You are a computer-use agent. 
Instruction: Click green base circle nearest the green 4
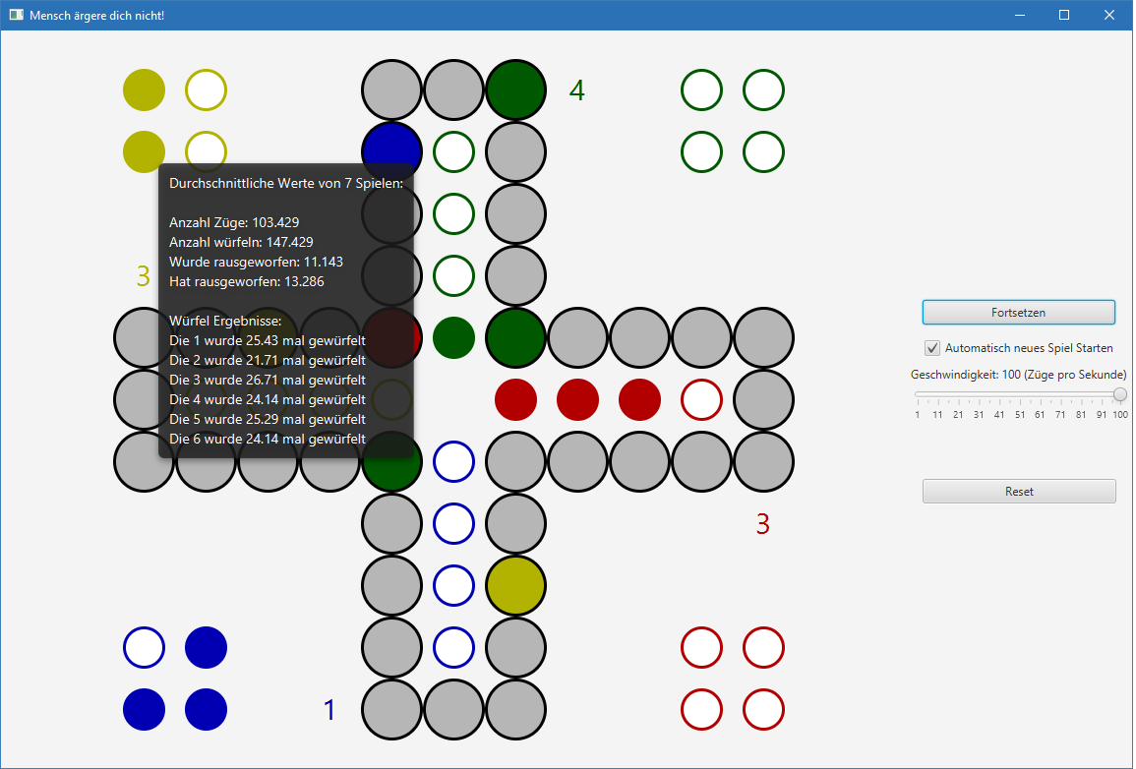(701, 89)
